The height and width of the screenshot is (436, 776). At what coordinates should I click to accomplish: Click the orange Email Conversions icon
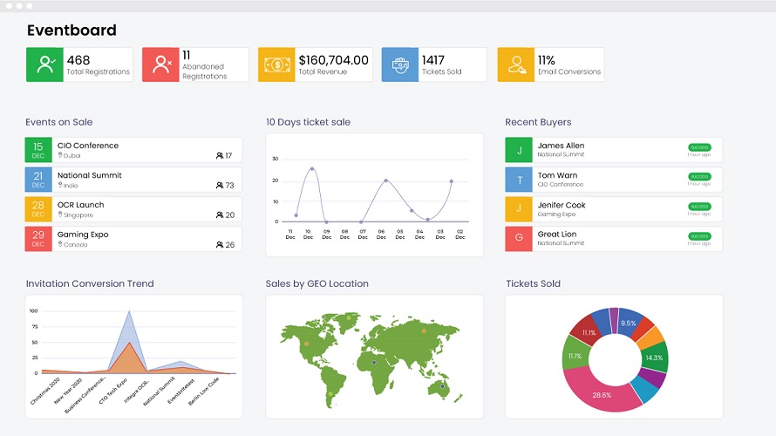coord(515,65)
